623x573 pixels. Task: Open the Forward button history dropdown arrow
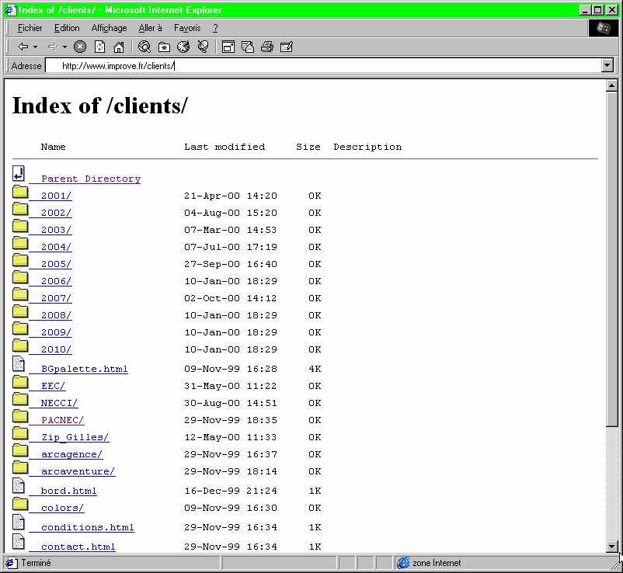point(64,47)
